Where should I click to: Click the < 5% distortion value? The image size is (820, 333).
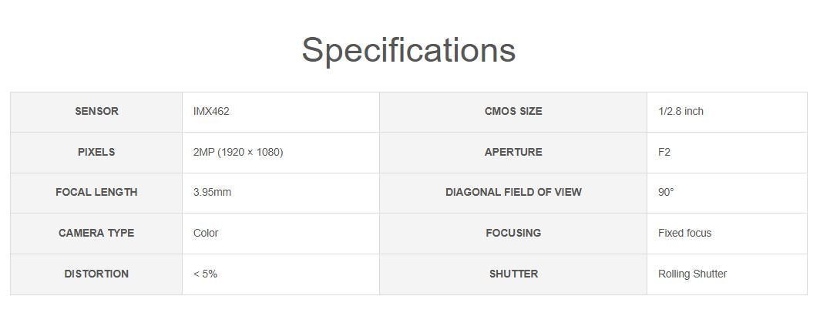tap(205, 274)
